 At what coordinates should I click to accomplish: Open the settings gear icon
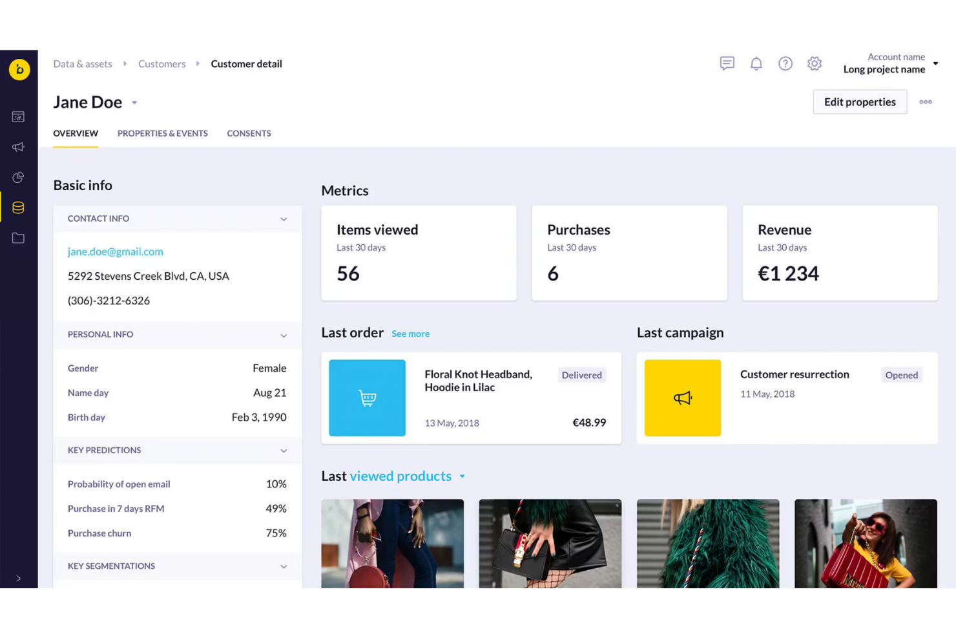coord(815,63)
